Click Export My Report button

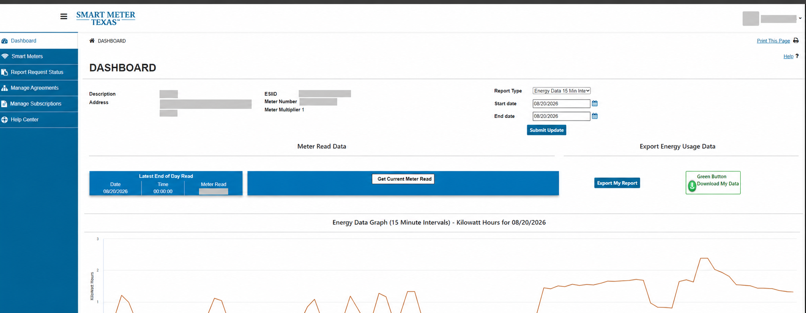[x=617, y=183]
